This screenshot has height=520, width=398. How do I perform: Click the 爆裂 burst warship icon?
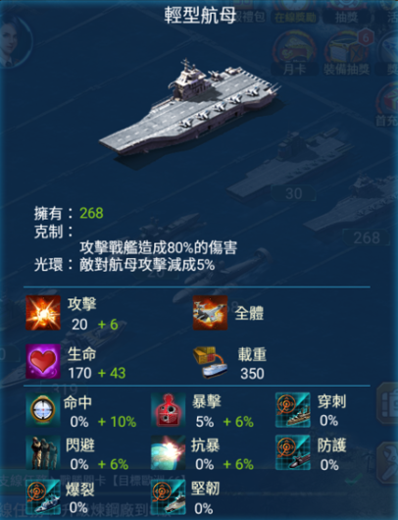pyautogui.click(x=43, y=497)
